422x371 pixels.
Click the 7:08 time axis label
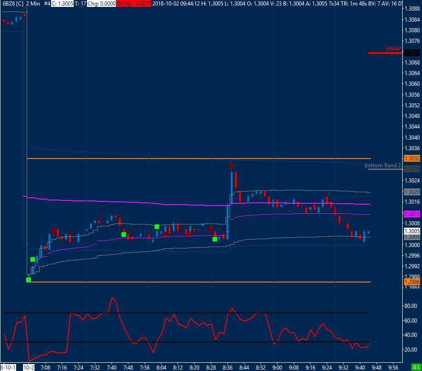pyautogui.click(x=45, y=367)
